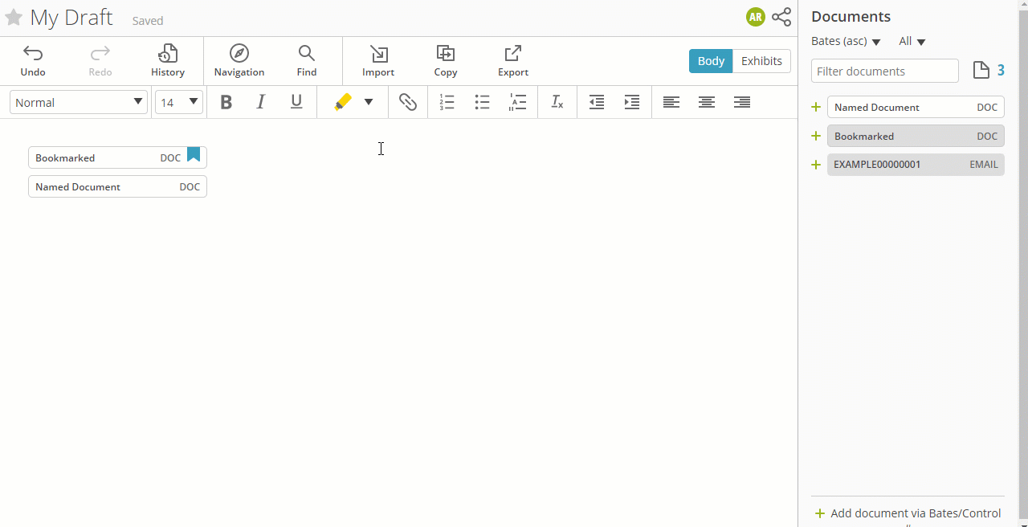Switch to the Body tab
Viewport: 1028px width, 527px height.
click(x=711, y=61)
